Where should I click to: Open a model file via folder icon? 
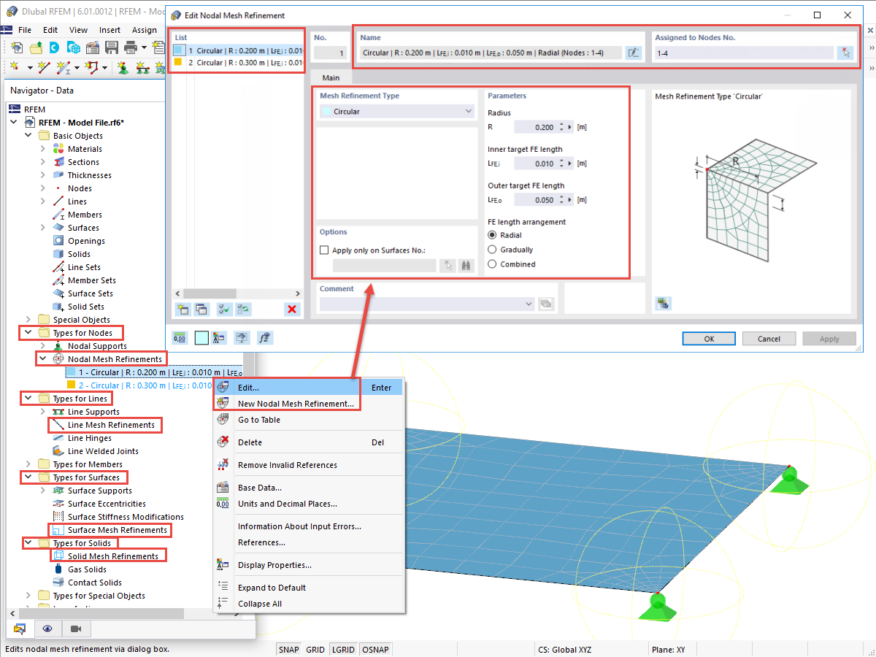(x=36, y=48)
